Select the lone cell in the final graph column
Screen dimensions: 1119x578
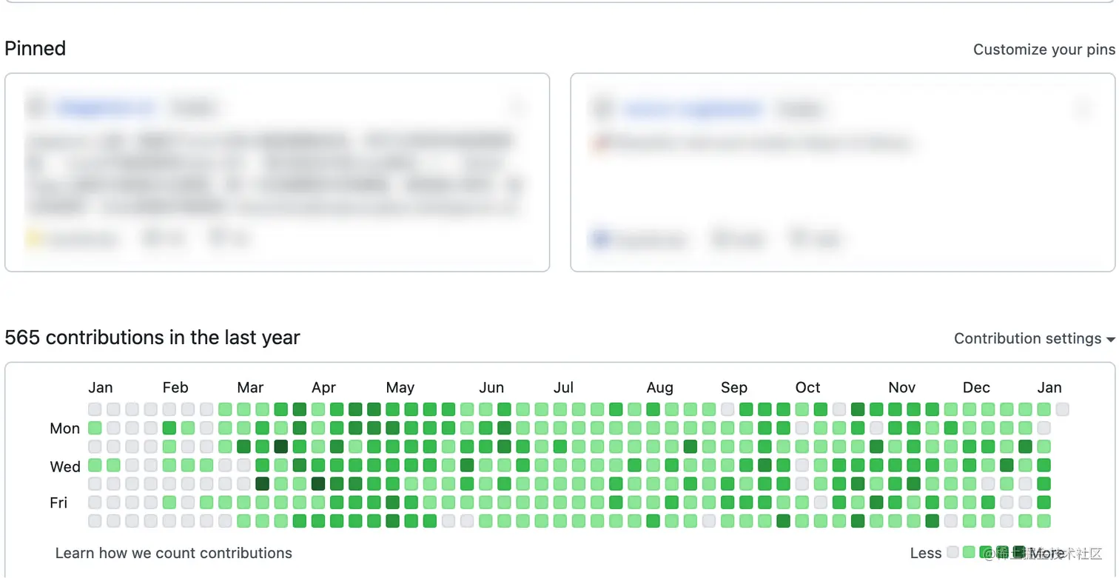[x=1063, y=409]
